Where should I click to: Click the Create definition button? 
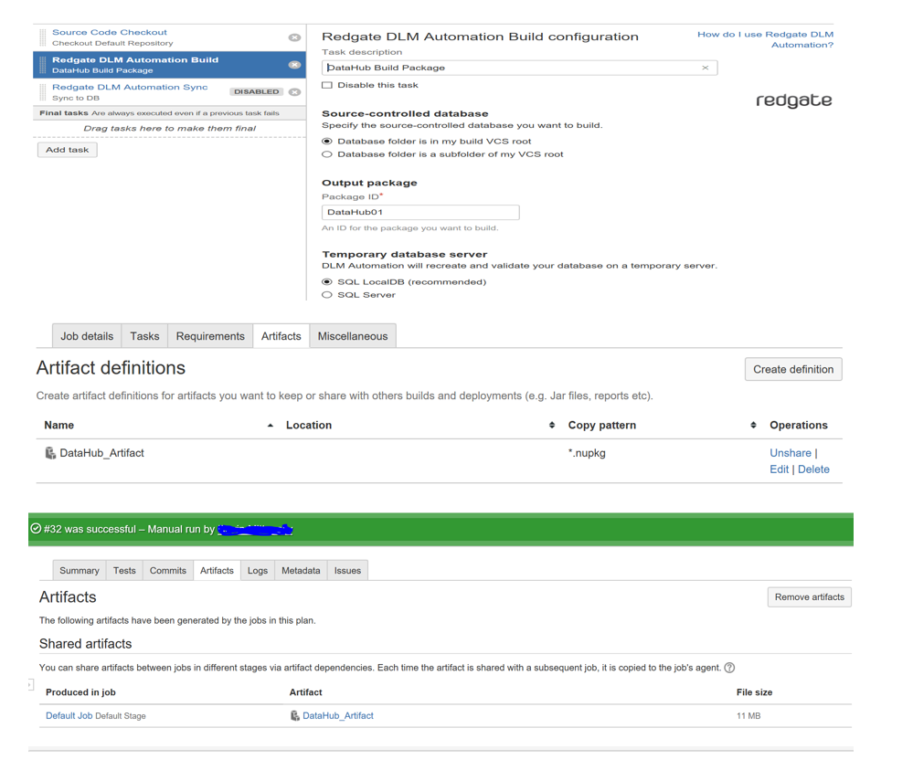793,369
